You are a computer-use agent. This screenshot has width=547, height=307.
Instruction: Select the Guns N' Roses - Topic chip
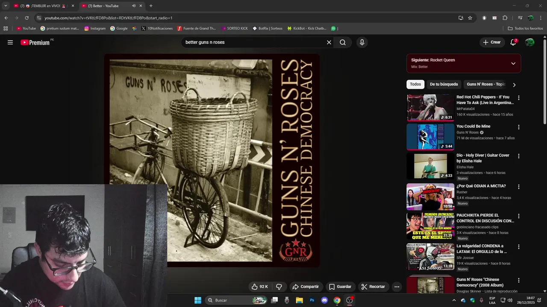(486, 84)
